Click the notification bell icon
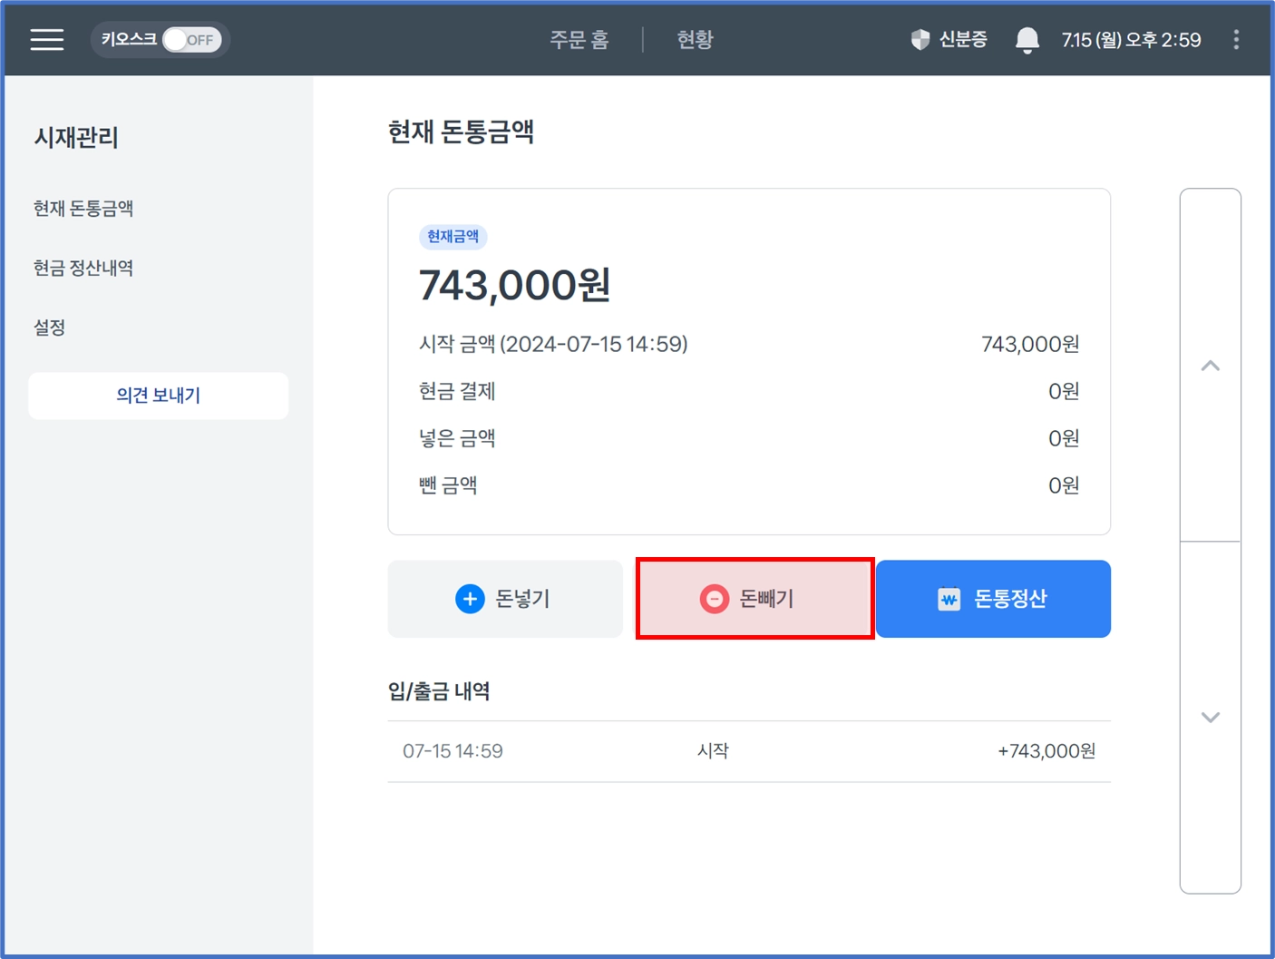 point(1027,40)
